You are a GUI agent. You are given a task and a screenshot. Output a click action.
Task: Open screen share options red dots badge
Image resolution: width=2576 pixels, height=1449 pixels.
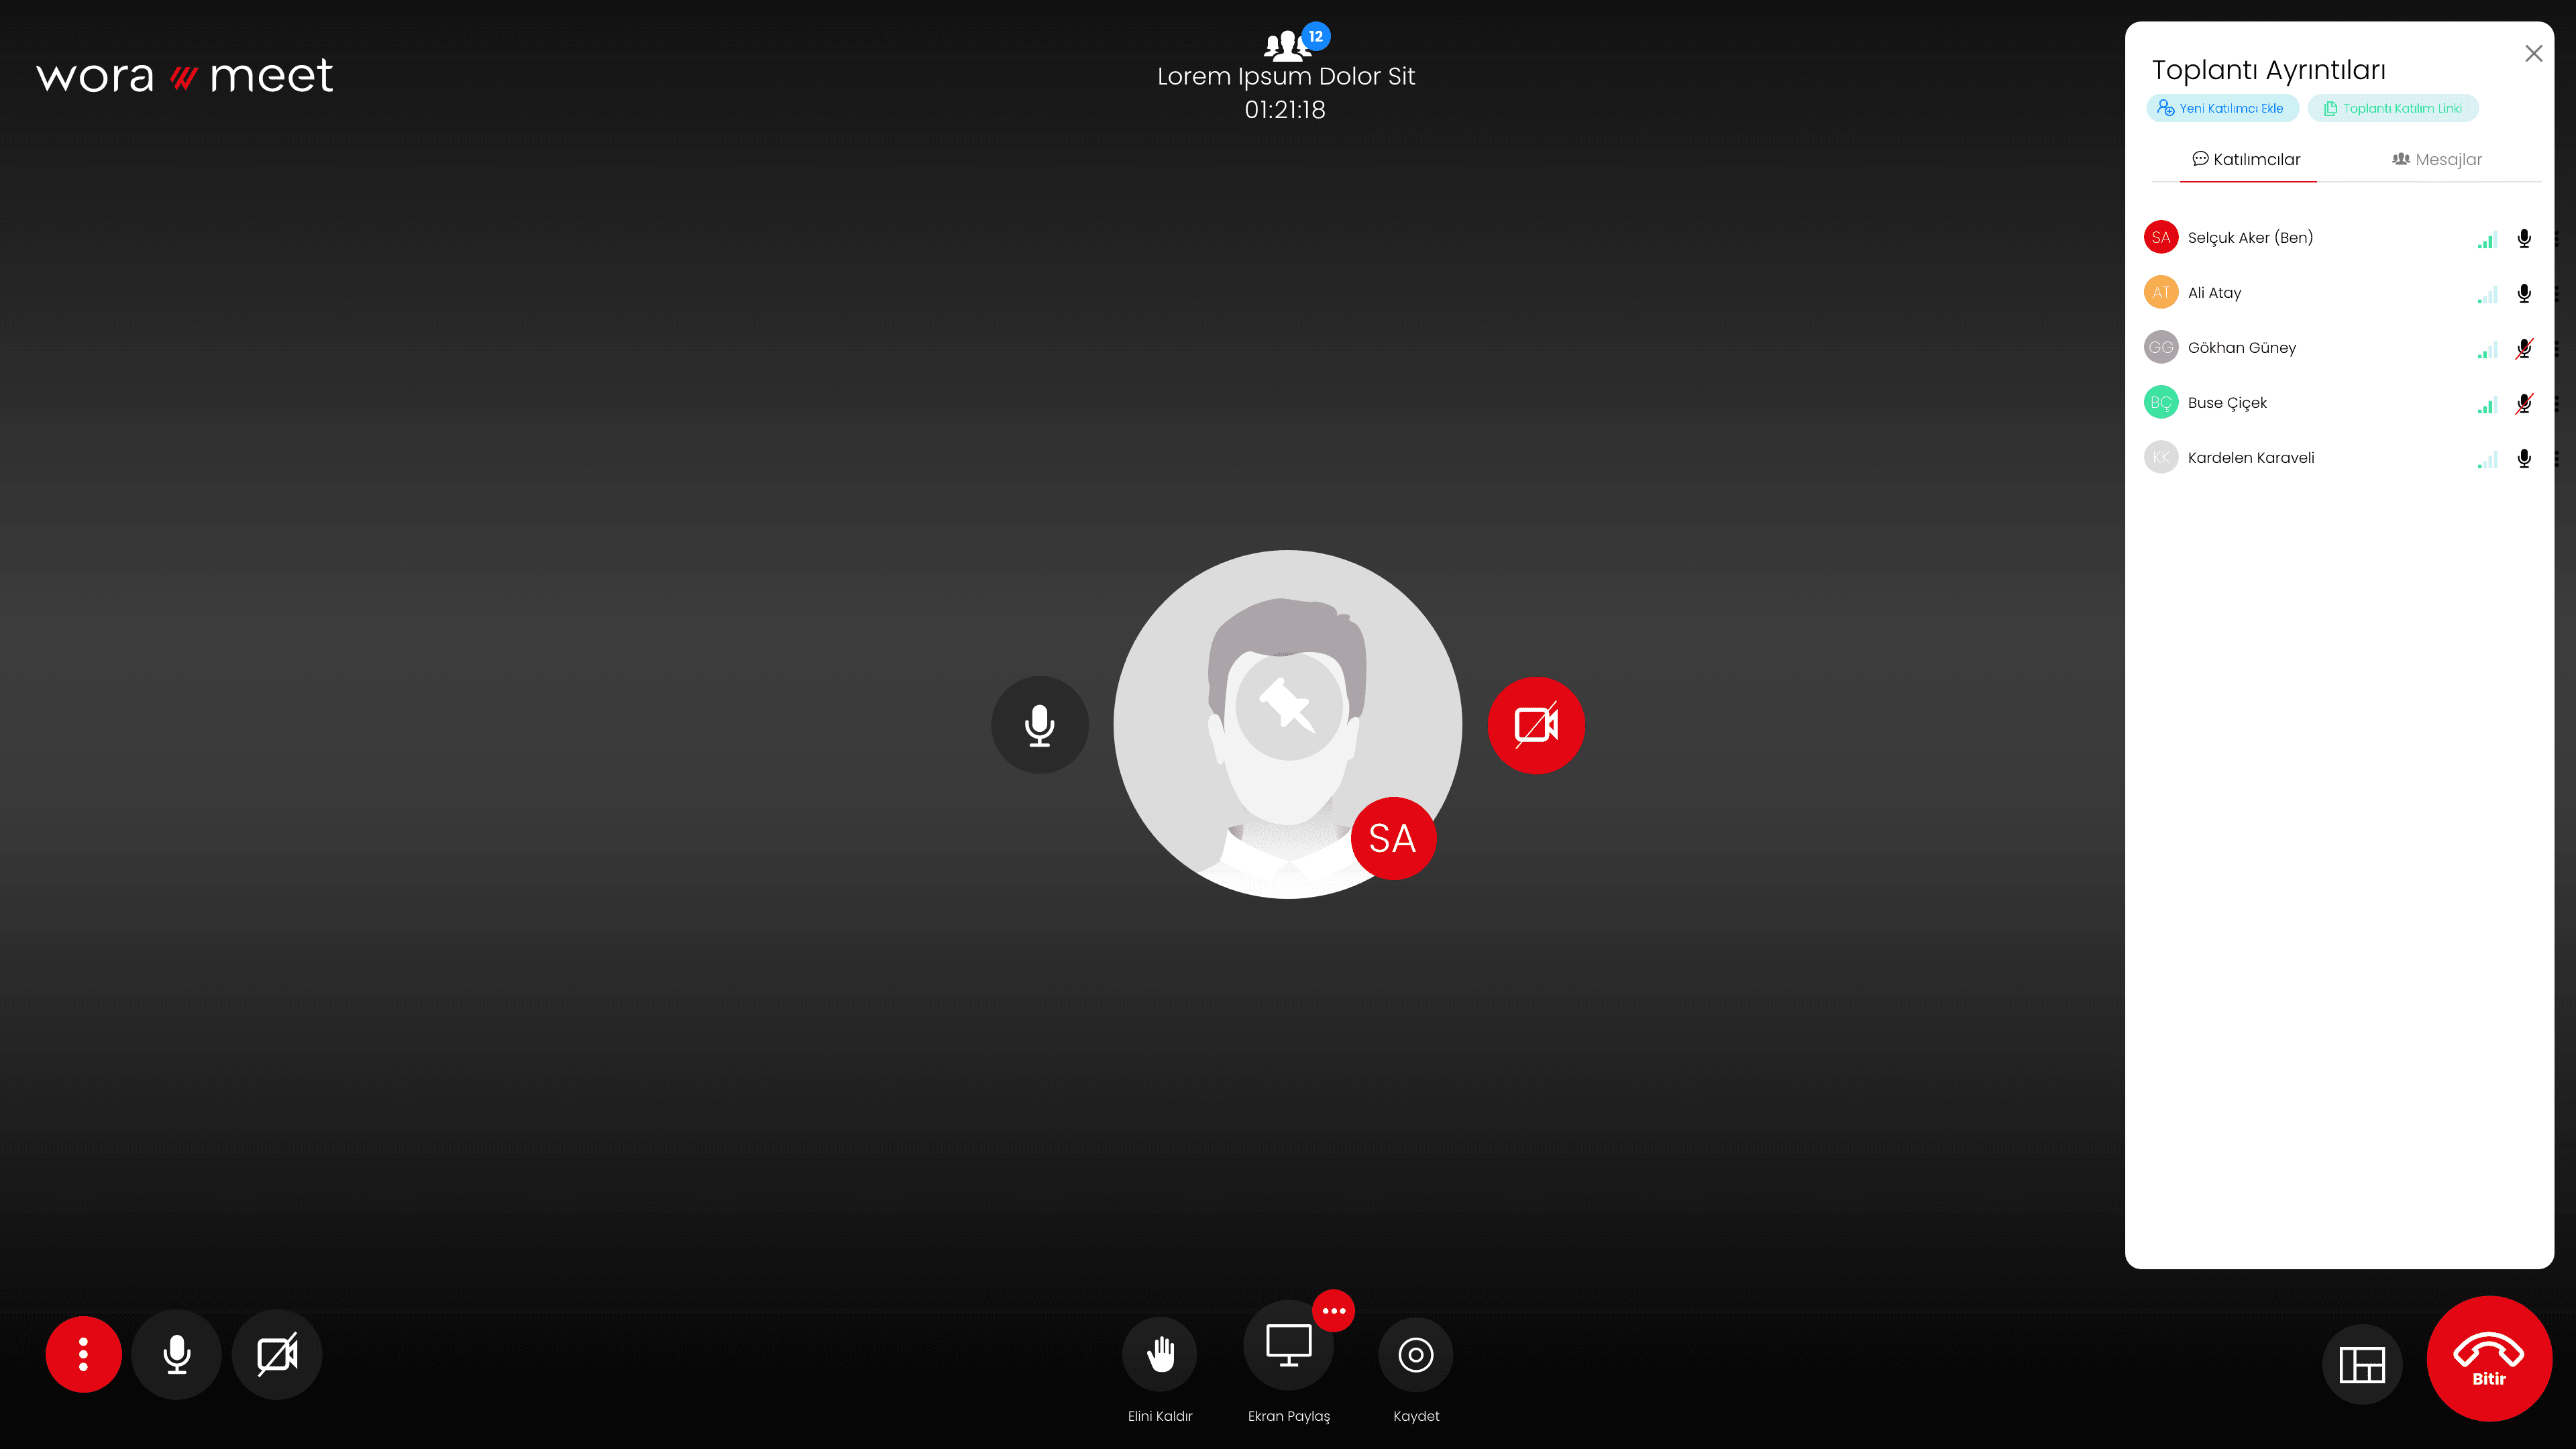1334,1311
